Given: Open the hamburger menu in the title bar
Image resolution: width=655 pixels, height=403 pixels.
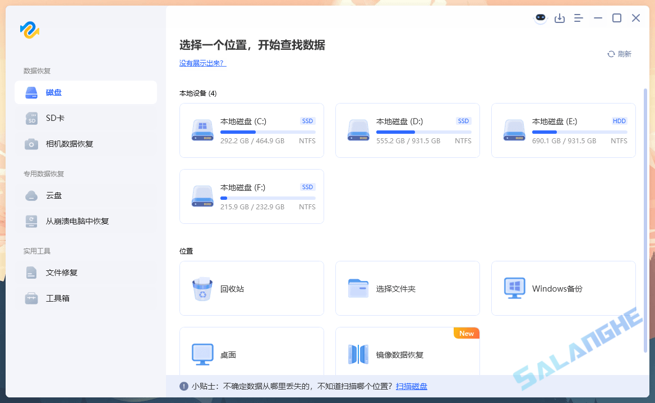Looking at the screenshot, I should [x=578, y=18].
